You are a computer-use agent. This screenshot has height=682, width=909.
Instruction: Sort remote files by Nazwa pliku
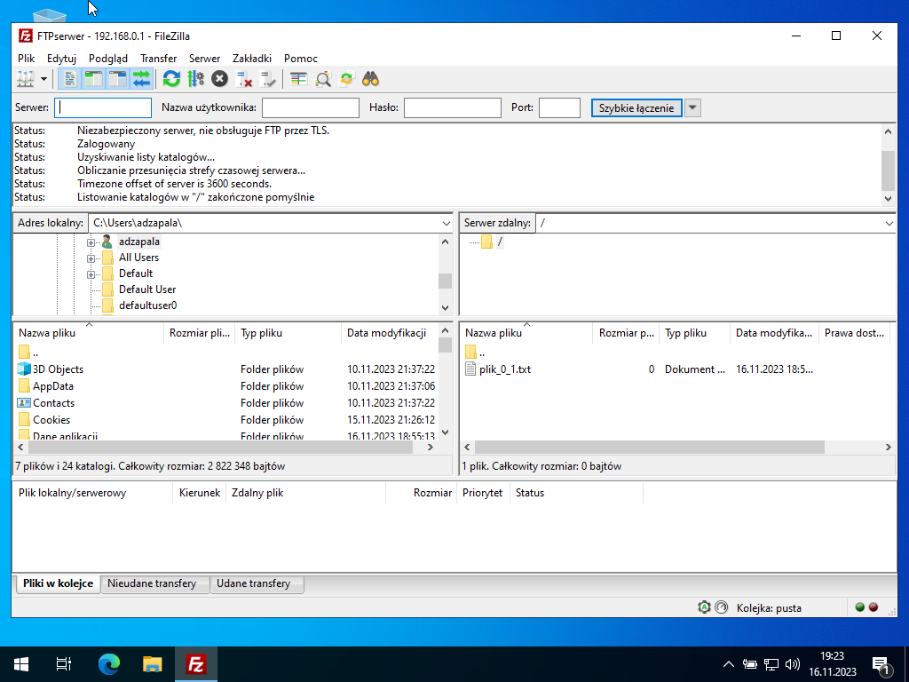tap(526, 333)
